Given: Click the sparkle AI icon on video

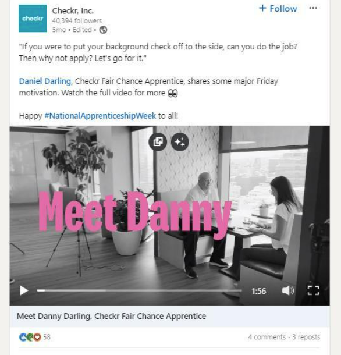Looking at the screenshot, I should click(180, 142).
